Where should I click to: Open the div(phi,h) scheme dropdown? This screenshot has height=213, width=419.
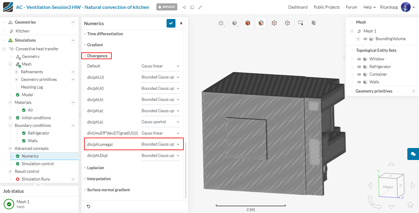click(x=160, y=99)
